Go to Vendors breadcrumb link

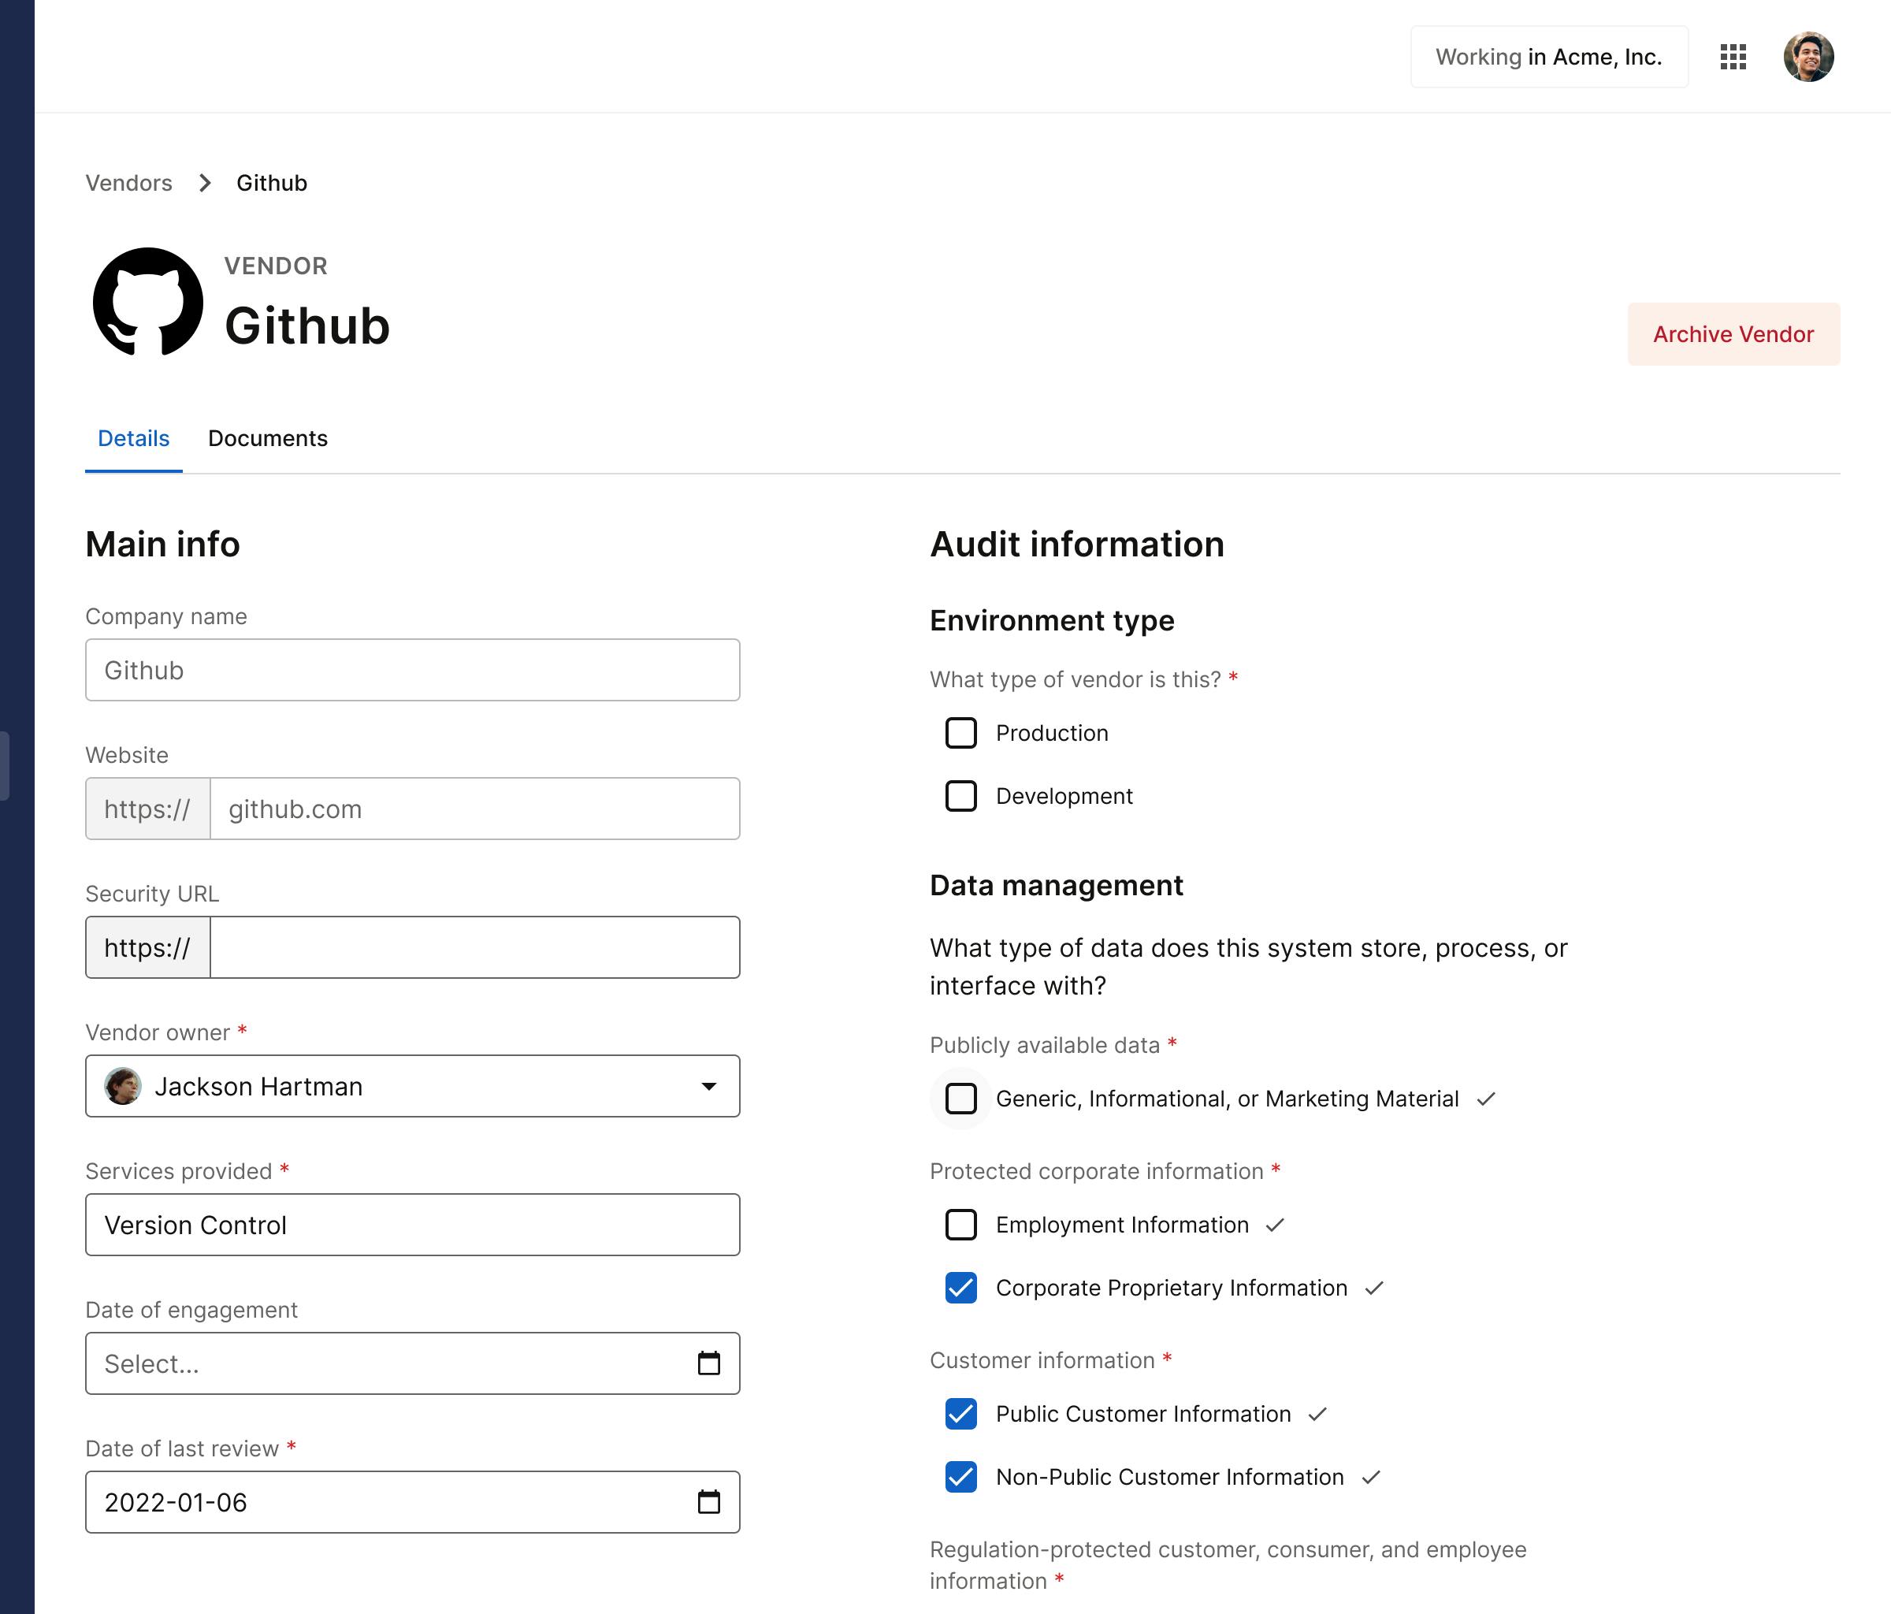tap(128, 184)
